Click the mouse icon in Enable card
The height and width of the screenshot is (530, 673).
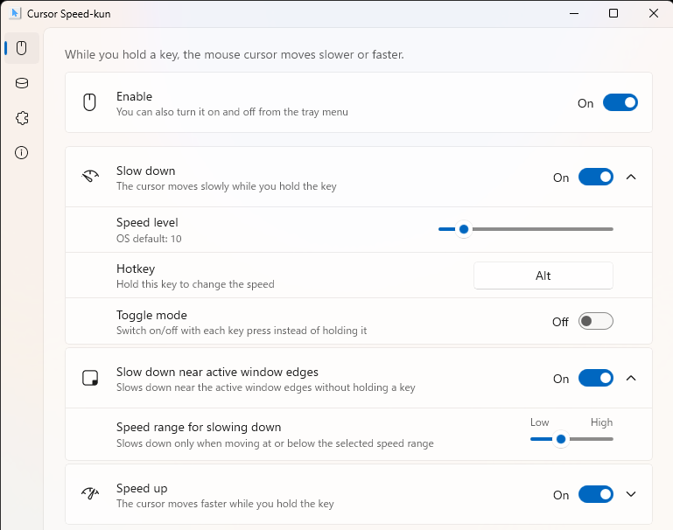coord(89,102)
